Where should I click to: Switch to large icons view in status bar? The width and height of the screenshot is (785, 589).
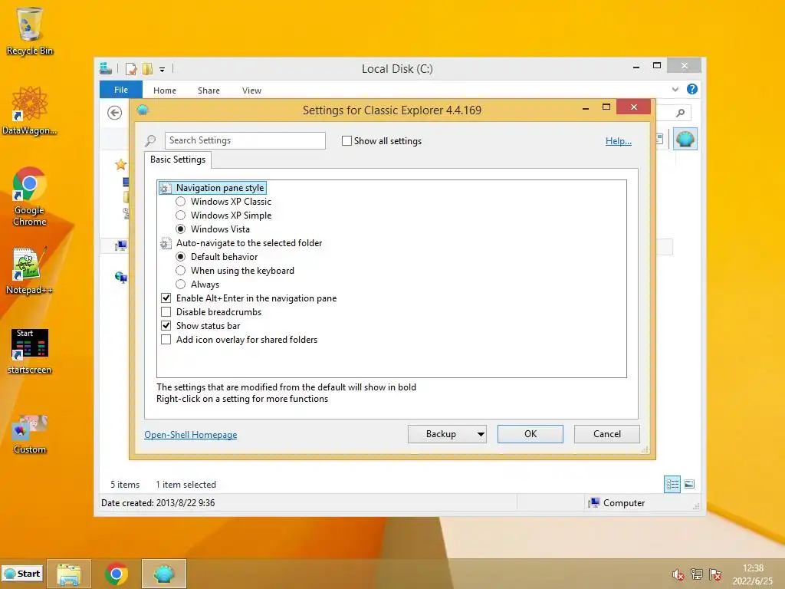pyautogui.click(x=689, y=484)
